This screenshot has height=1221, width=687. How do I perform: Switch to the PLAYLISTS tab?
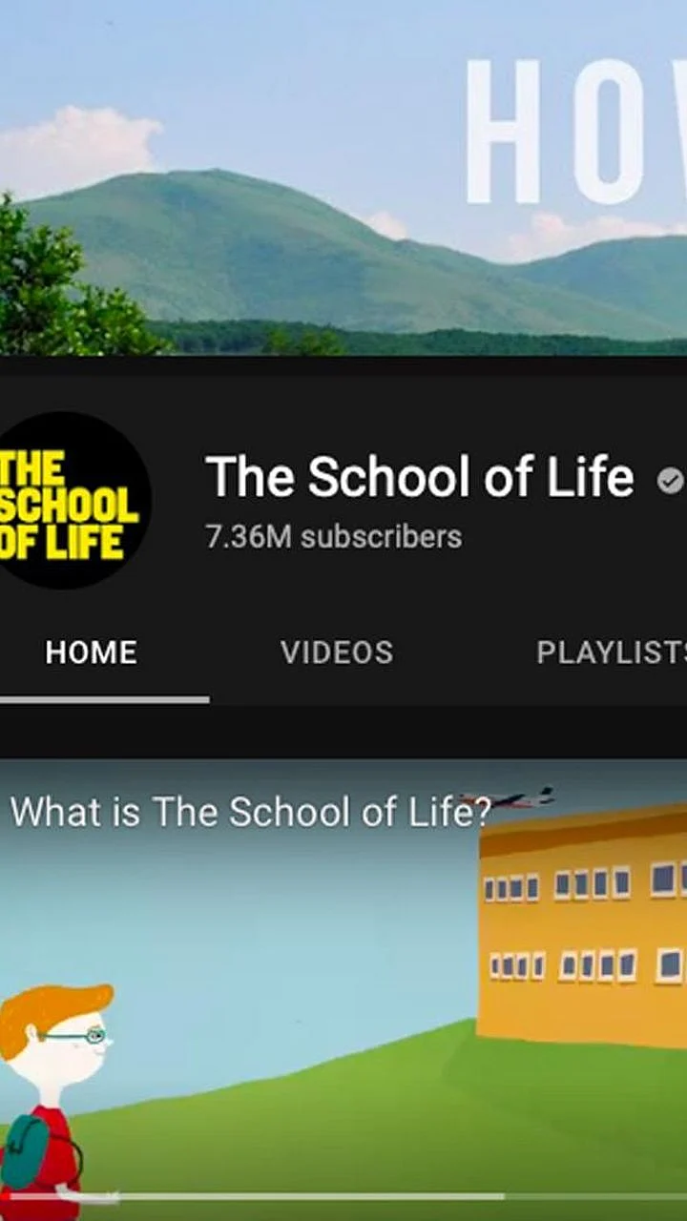click(x=611, y=652)
